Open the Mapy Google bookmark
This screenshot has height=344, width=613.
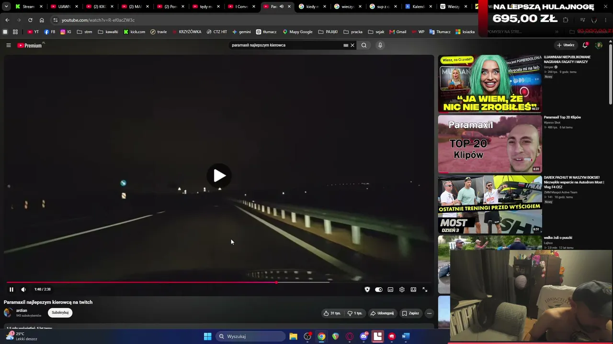tap(297, 32)
